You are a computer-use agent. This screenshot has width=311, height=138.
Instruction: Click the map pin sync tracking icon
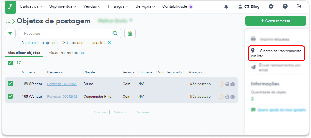[253, 50]
